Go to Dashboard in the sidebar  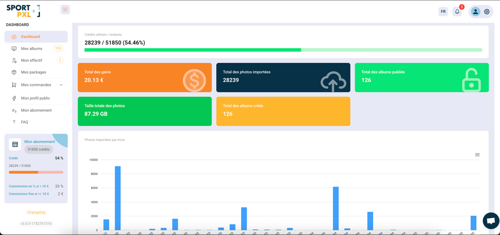point(36,37)
